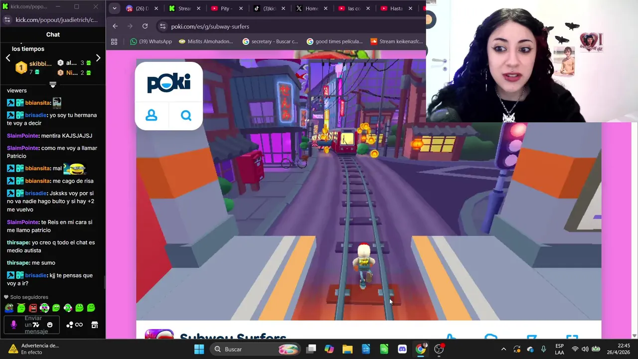
Task: Go to previous leaderboard with left arrow
Action: coord(8,58)
